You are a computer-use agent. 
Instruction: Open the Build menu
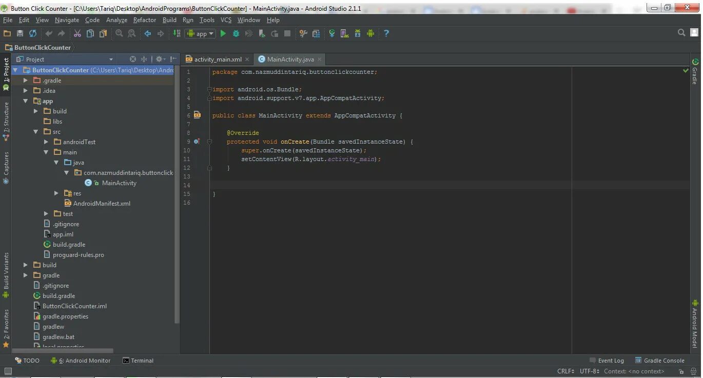pos(169,20)
